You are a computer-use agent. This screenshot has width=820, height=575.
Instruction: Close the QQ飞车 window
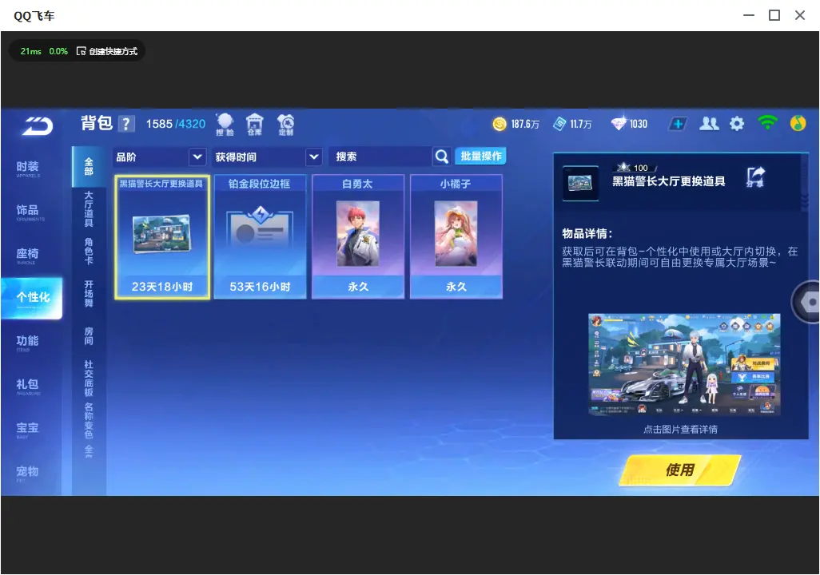coord(800,15)
